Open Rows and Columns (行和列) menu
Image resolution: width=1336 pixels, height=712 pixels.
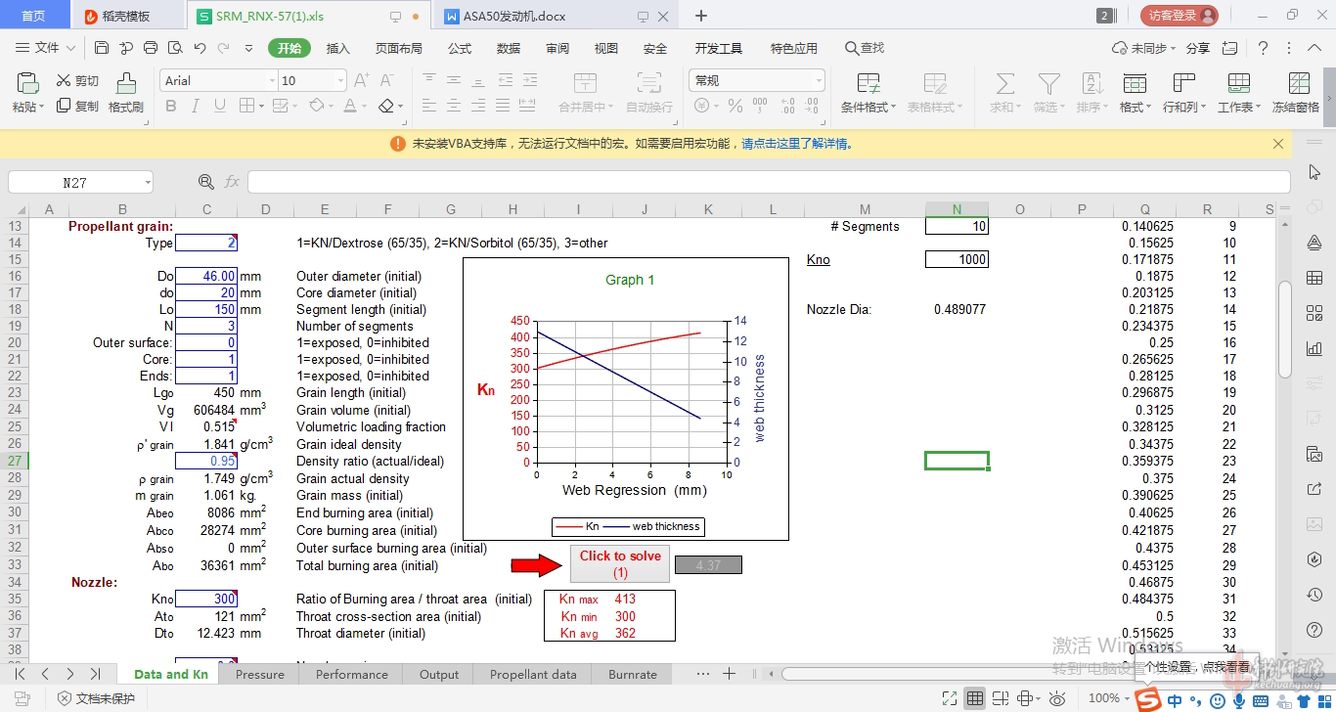tap(1184, 94)
